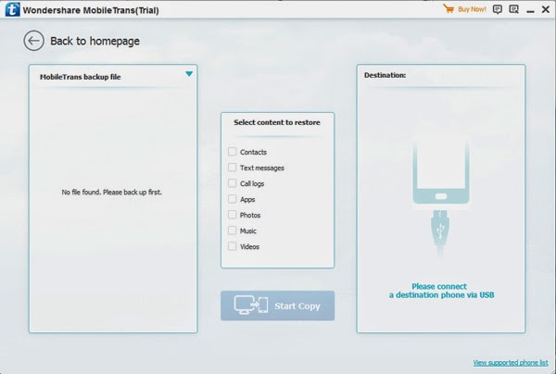The height and width of the screenshot is (374, 556).
Task: Toggle the Music checkbox
Action: 232,231
